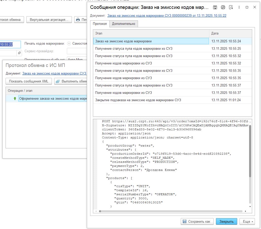
Task: Click the 'Печать' printer button in background toolbar
Action: (x=81, y=20)
